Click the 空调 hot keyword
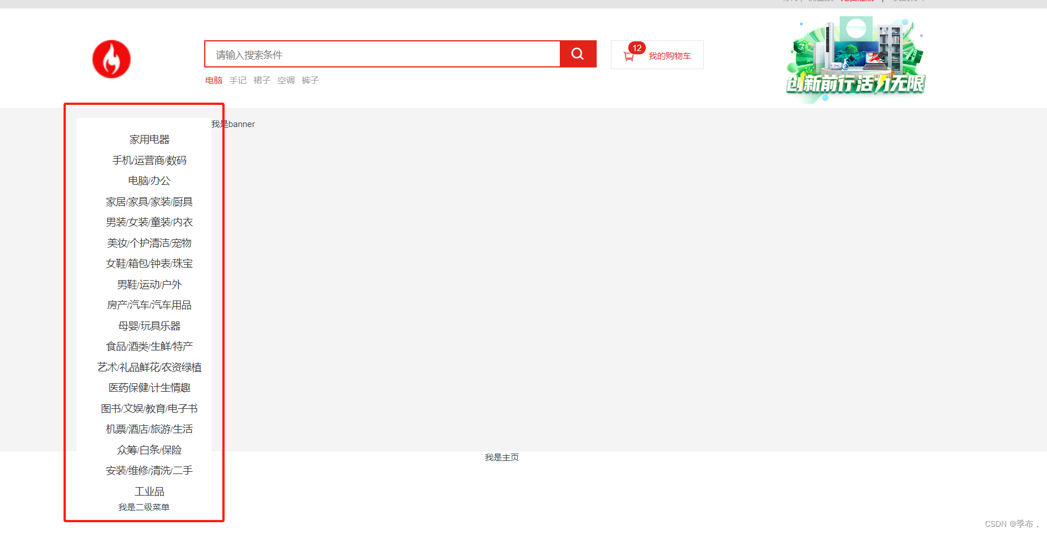Screen dimensions: 1047x533 286,81
